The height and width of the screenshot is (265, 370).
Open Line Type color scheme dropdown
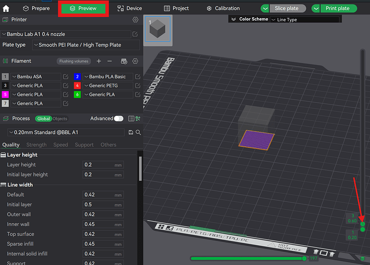tap(305, 20)
